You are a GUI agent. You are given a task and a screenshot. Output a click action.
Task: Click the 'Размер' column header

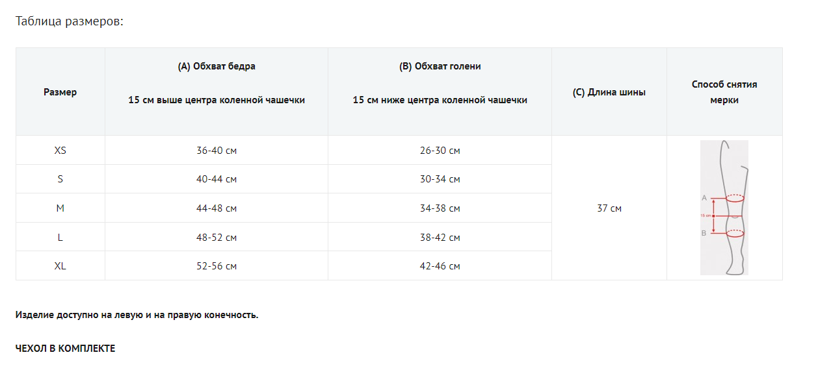[x=60, y=92]
